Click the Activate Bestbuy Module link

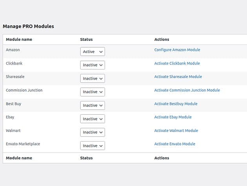pyautogui.click(x=176, y=104)
